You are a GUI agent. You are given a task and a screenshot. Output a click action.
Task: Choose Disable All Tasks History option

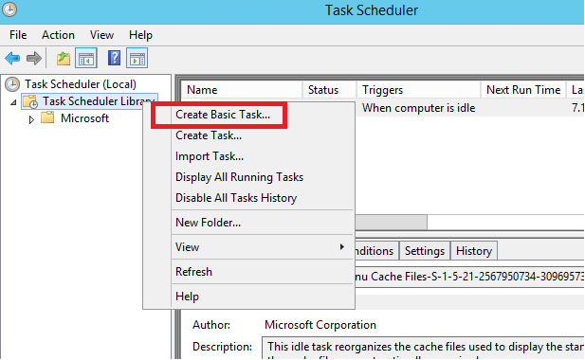point(236,198)
